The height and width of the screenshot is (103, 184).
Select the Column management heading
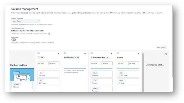(25, 9)
